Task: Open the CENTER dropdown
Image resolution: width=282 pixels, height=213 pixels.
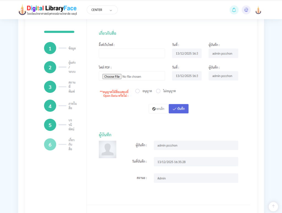Action: pos(102,10)
